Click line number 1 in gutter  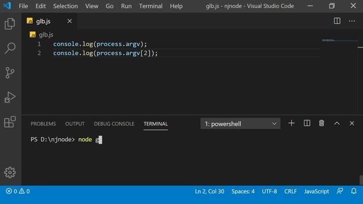tap(39, 44)
